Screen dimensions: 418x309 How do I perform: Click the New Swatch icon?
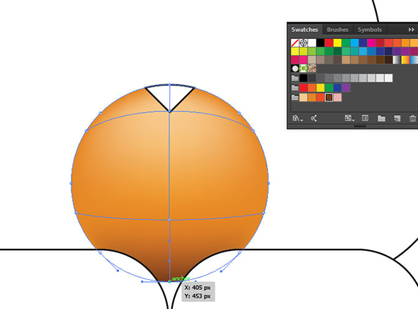[x=397, y=118]
